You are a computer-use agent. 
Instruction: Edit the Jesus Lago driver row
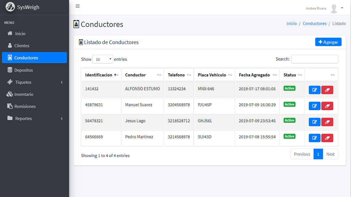tap(314, 122)
